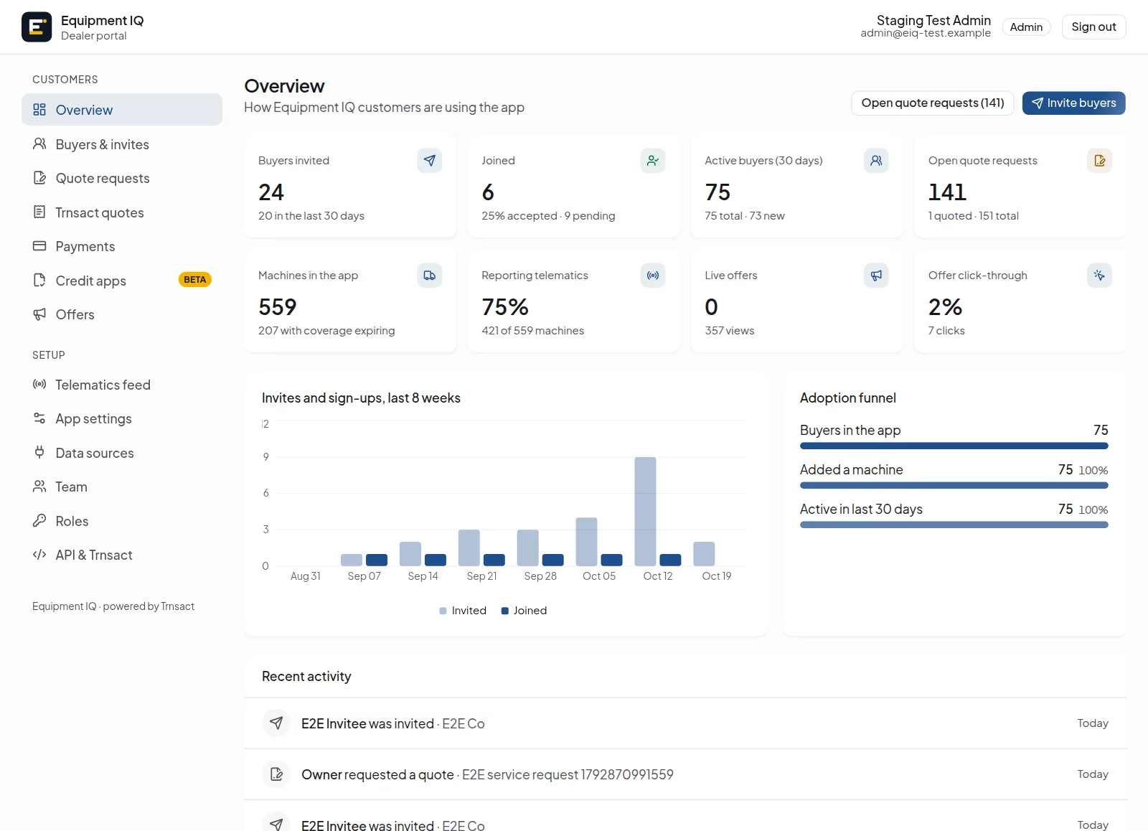Click the Invite buyers button
This screenshot has height=831, width=1148.
[1073, 103]
